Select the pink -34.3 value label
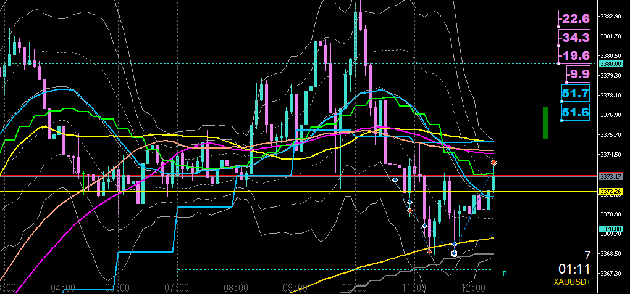Screen dimensions: 630x294 (x=574, y=38)
